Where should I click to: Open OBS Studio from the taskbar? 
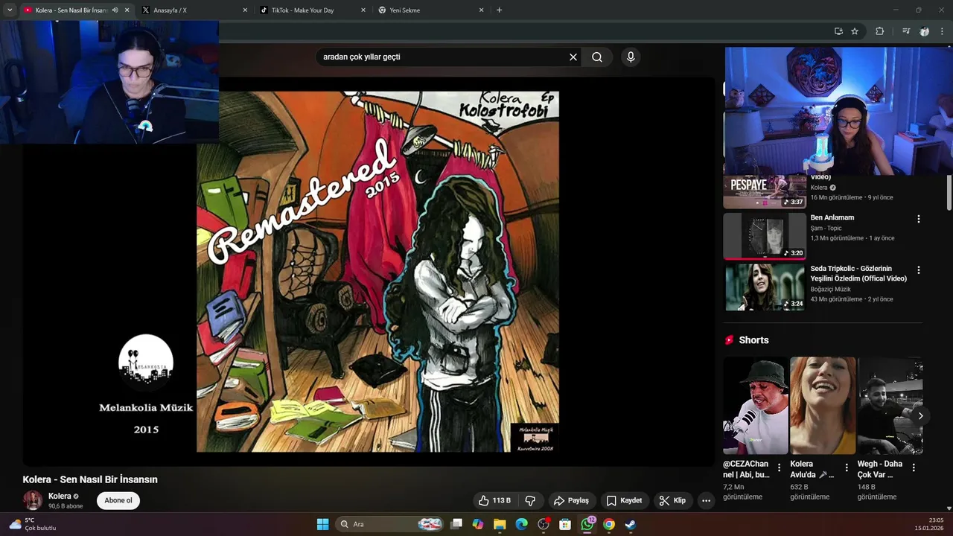(x=544, y=524)
